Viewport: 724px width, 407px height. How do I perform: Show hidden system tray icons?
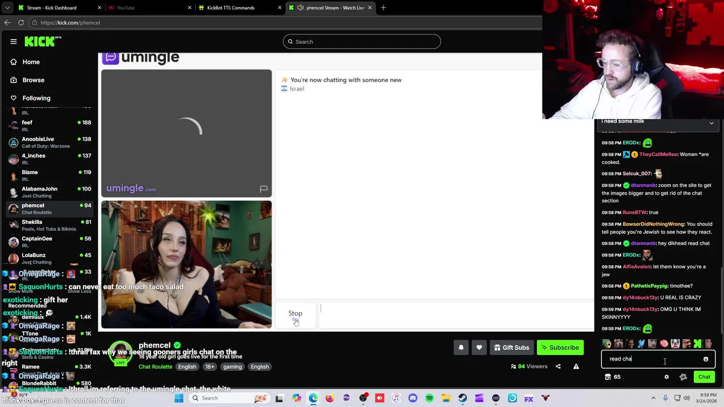[653, 398]
